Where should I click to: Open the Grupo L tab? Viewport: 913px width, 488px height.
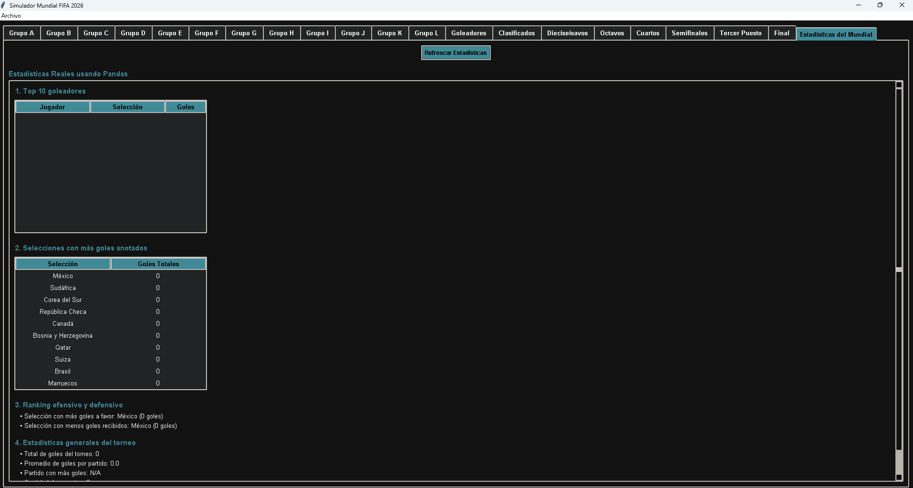[426, 33]
